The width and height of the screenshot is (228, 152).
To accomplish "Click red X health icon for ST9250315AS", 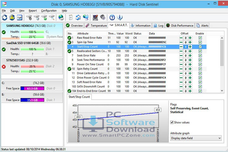I will click(x=4, y=66).
